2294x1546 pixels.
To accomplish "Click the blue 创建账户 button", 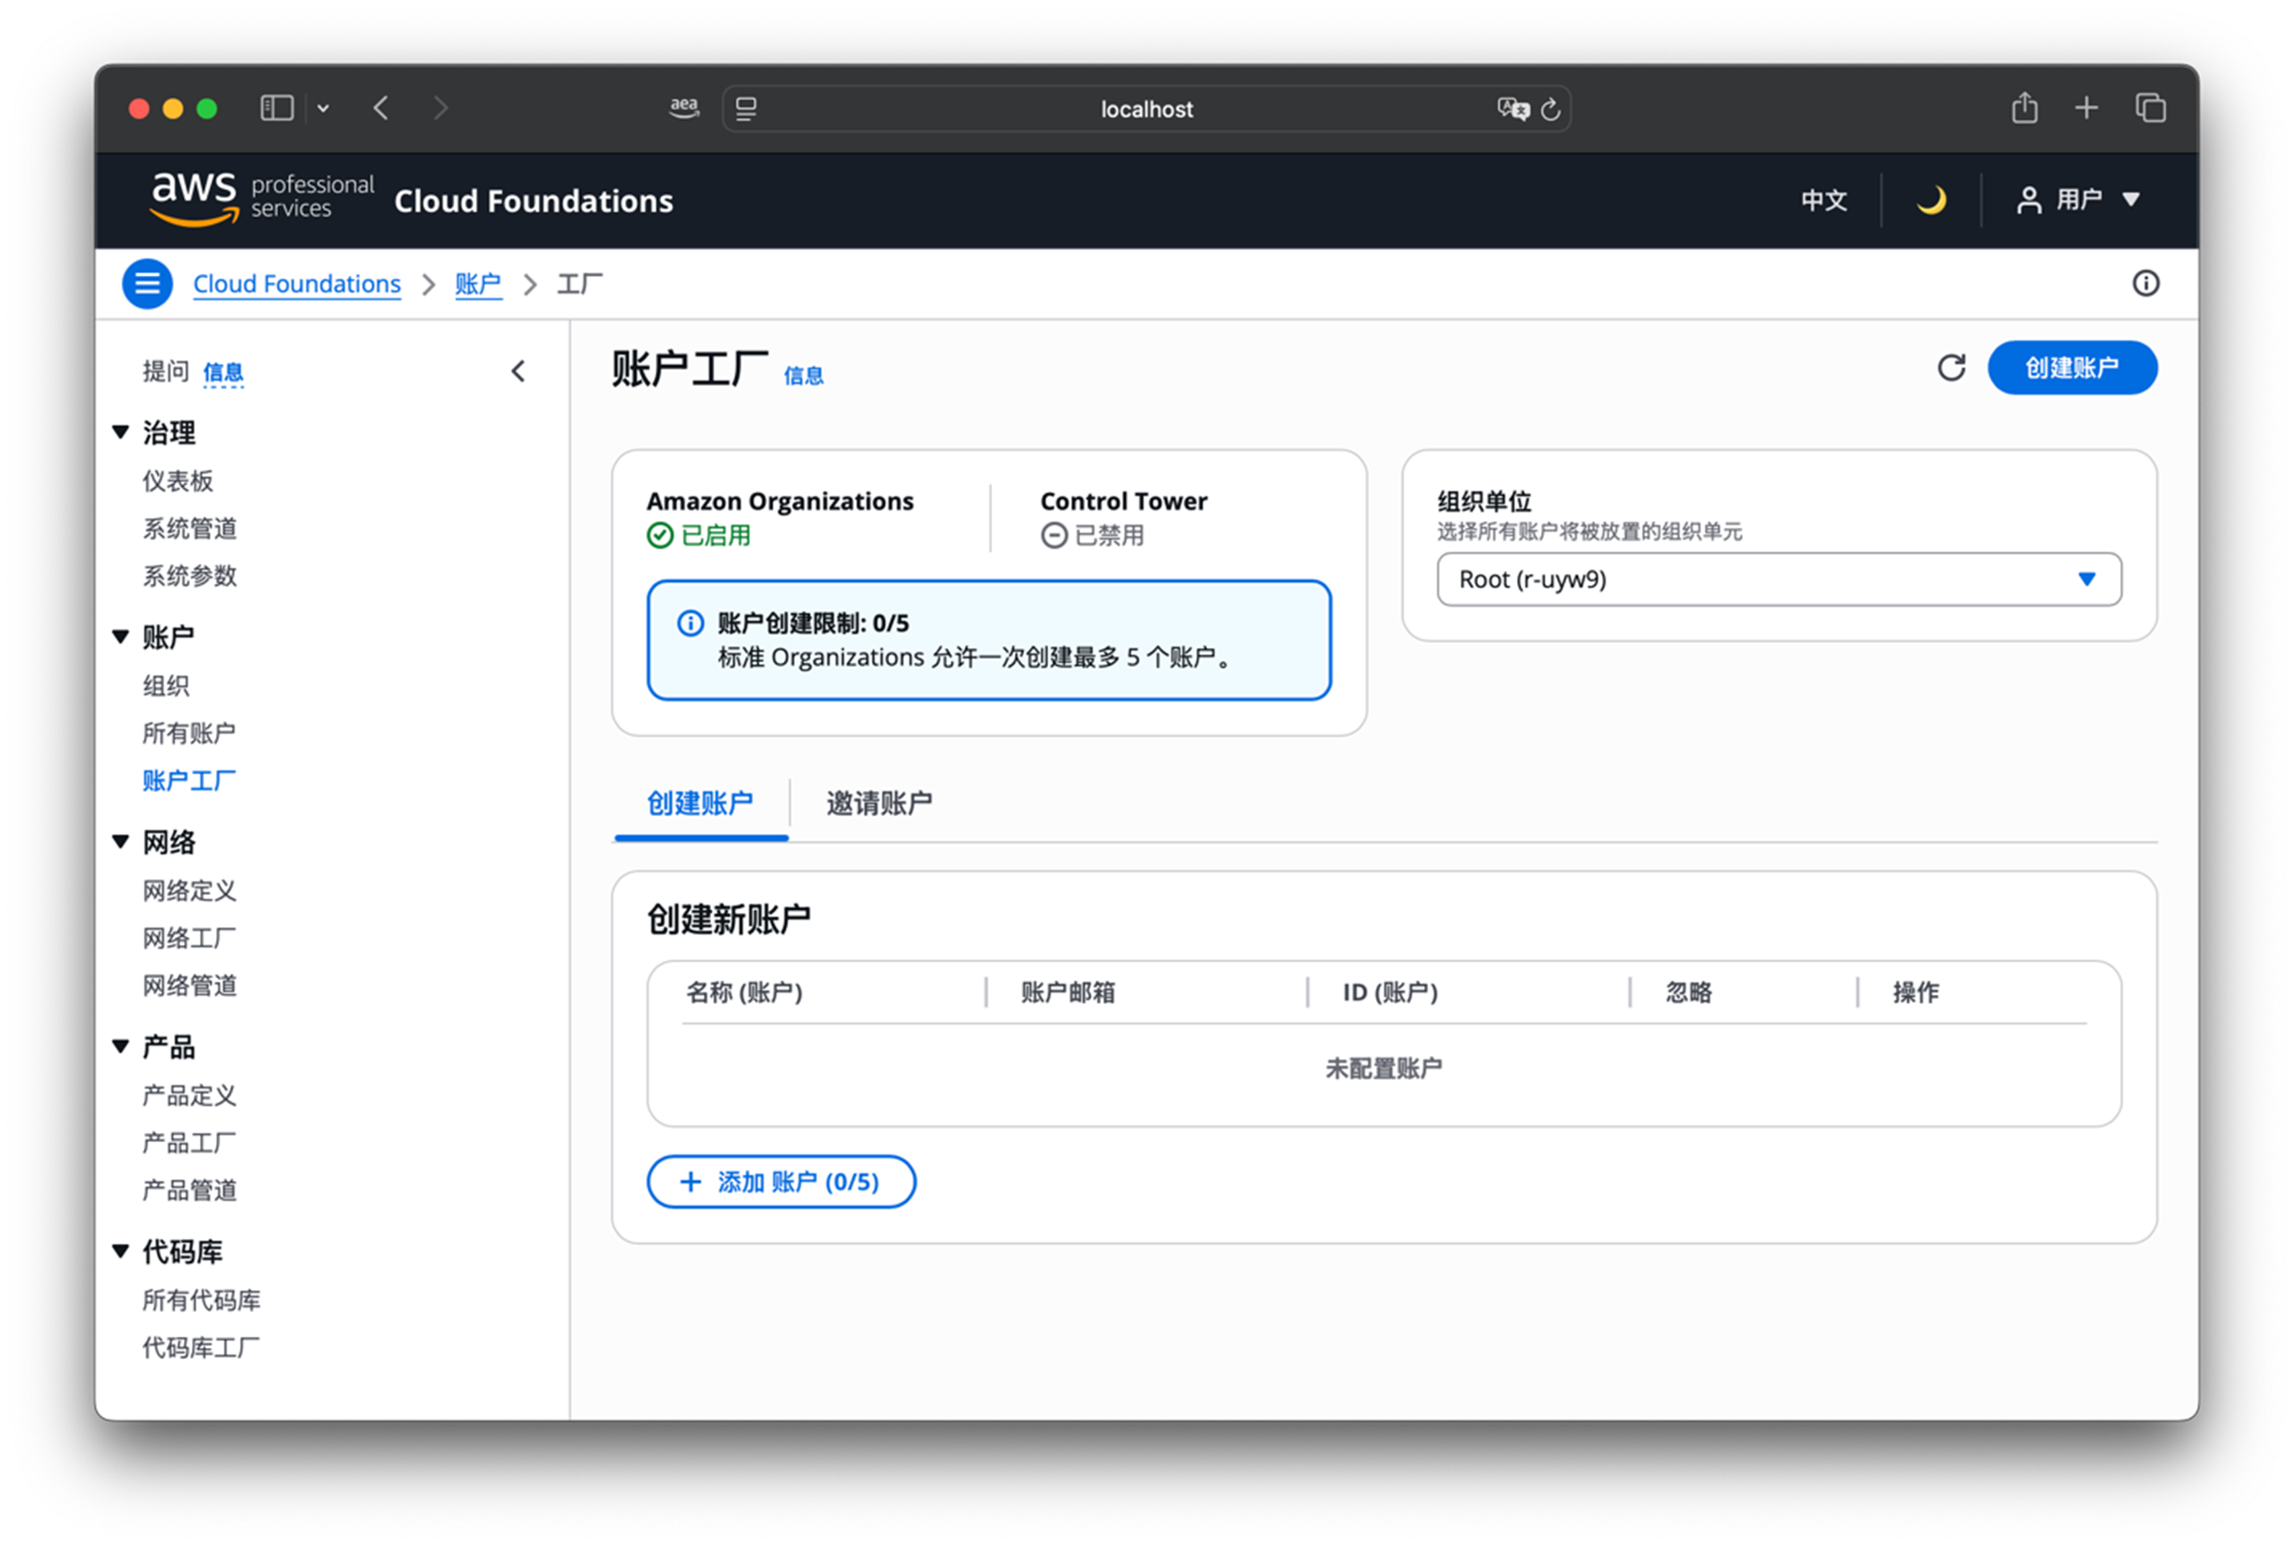I will pos(2071,368).
